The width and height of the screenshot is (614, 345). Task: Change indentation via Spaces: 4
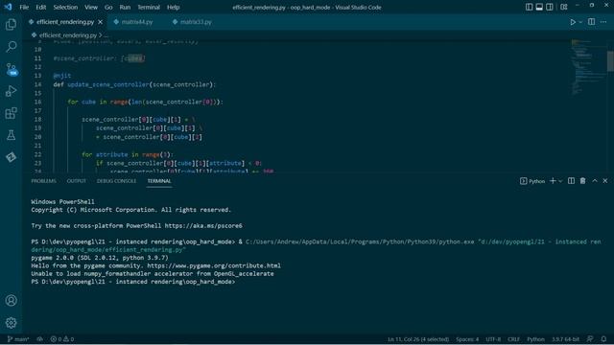tap(467, 339)
